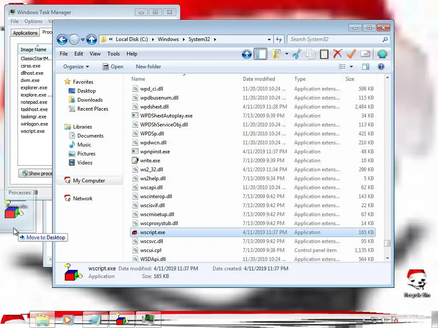Expand the chevron after Windows in breadcrumb
Screen dimensions: 438x328
tap(183, 39)
